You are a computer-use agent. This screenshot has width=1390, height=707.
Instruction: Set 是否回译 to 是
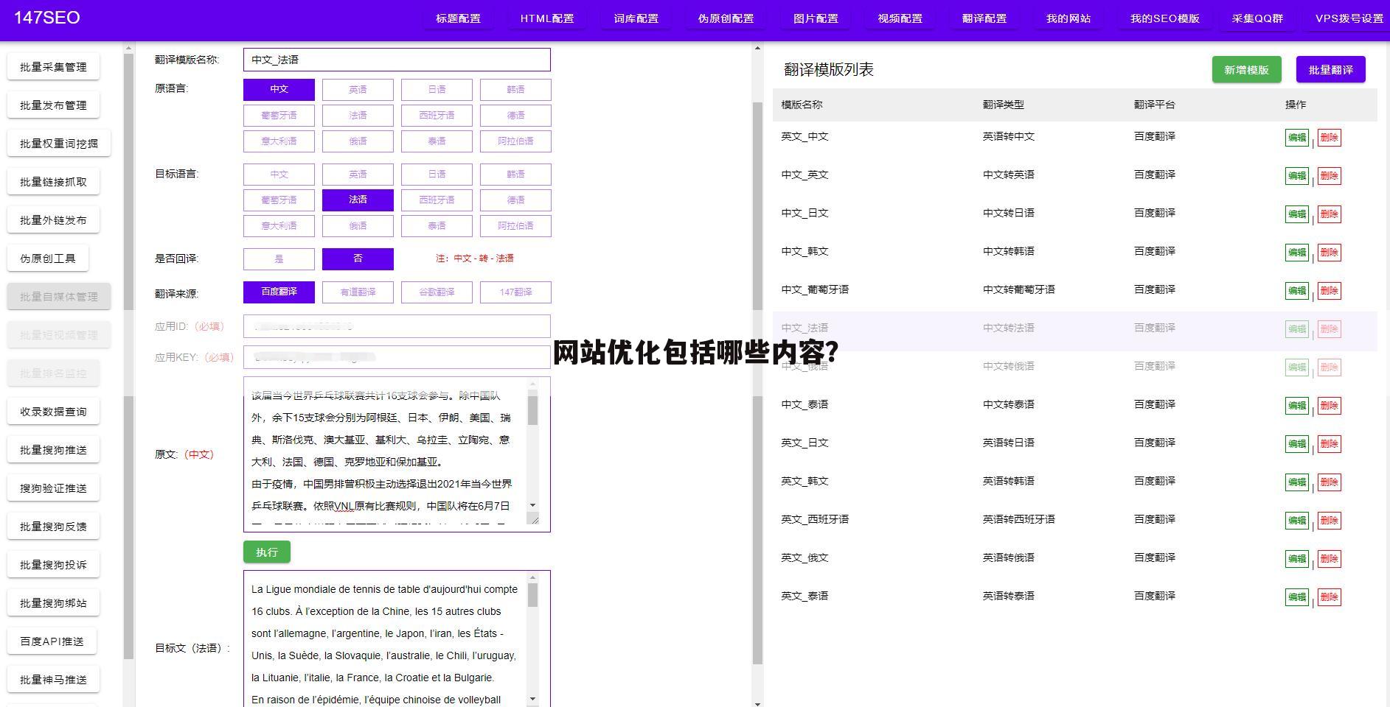279,258
